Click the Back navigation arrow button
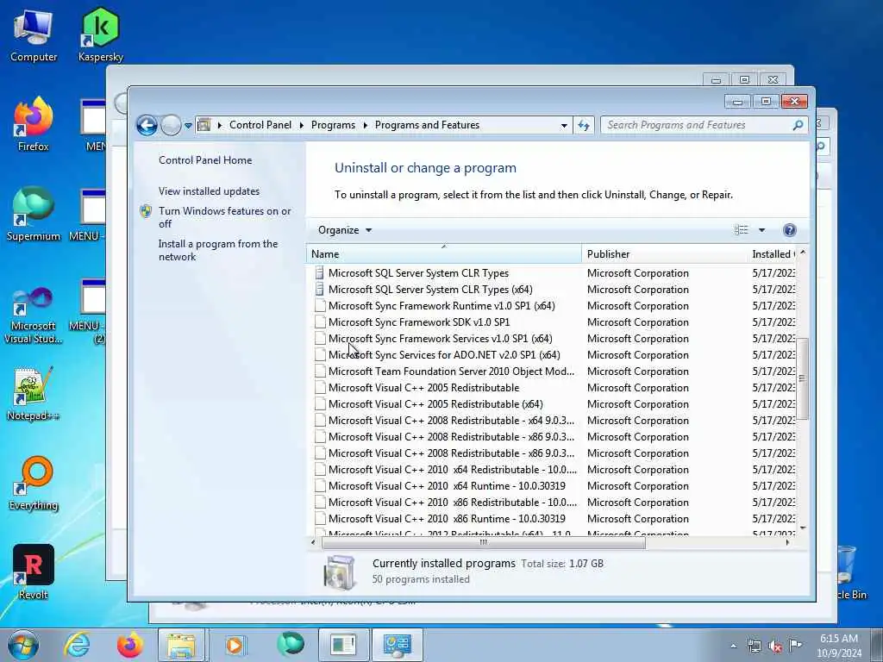883x662 pixels. tap(147, 125)
